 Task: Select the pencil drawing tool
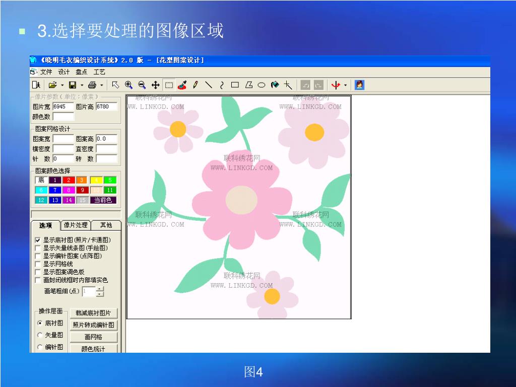coord(196,85)
